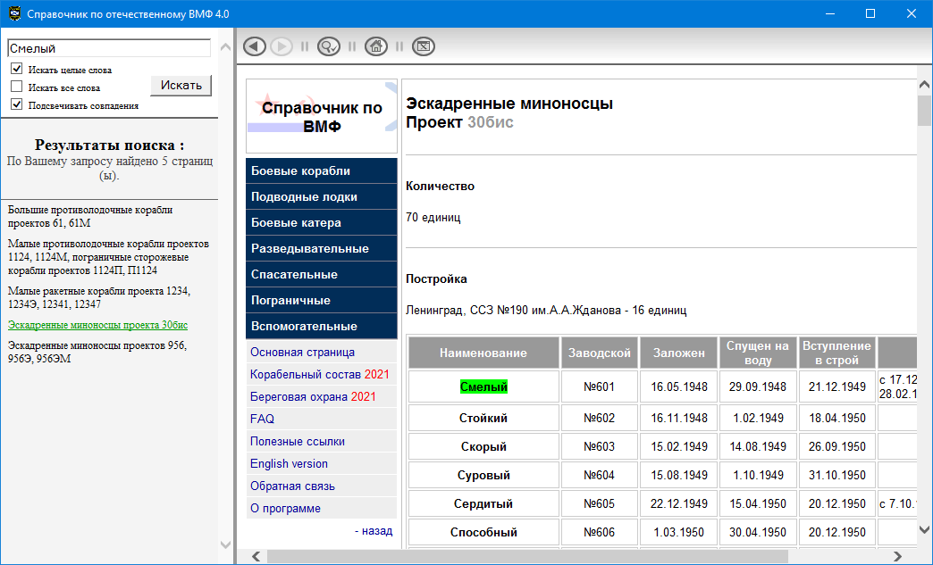This screenshot has width=933, height=565.
Task: Click the '21.12.1949' commissioning date cell
Action: click(x=836, y=386)
